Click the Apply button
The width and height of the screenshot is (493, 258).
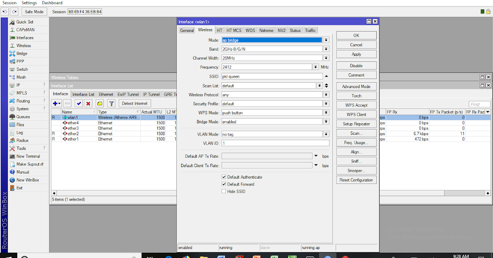click(x=356, y=54)
